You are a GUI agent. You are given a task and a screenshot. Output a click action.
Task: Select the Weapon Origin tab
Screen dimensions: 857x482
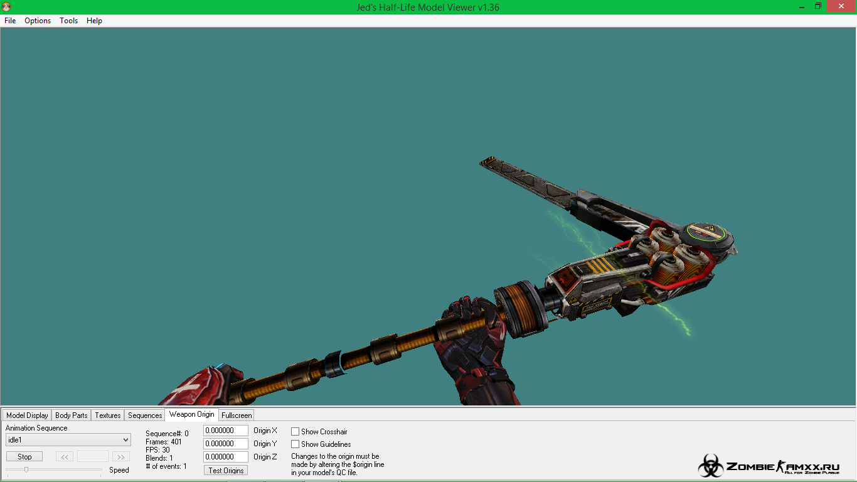(192, 414)
